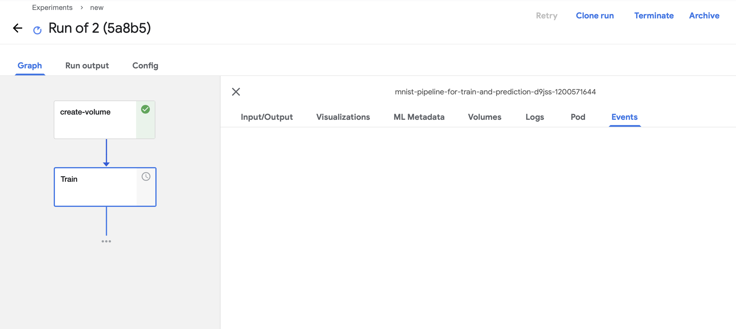Open the 'new' experiment breadcrumb
This screenshot has height=329, width=736.
point(97,8)
